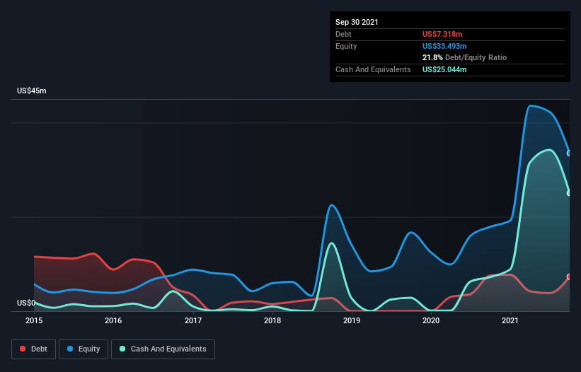Click the teal Cash legend dot

point(122,349)
